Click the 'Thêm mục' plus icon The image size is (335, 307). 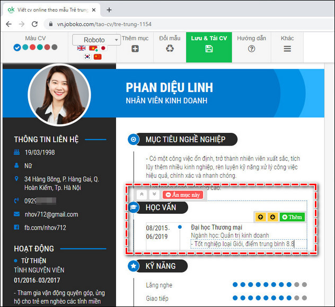[x=135, y=49]
